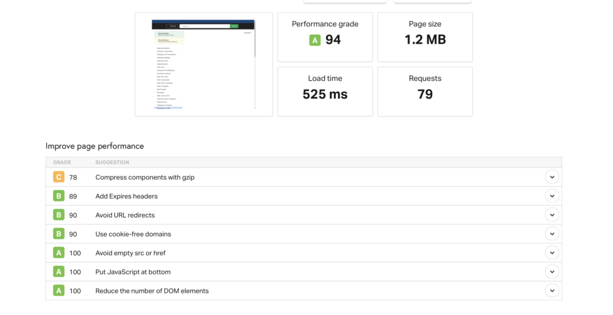
Task: Expand the Reduce the number of DOM elements row
Action: coord(551,291)
